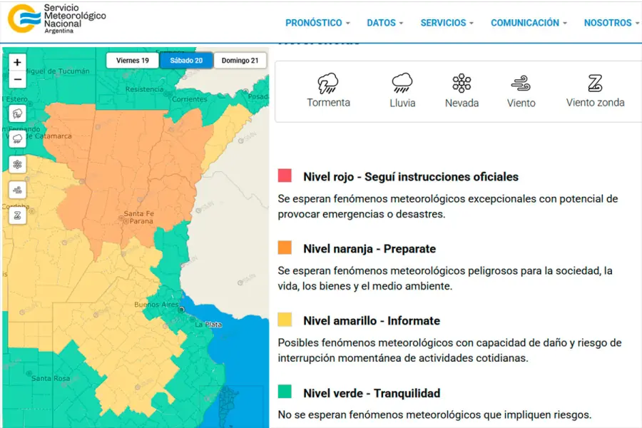The image size is (642, 428).
Task: Switch to the Viernes 19 tab
Action: (x=133, y=61)
